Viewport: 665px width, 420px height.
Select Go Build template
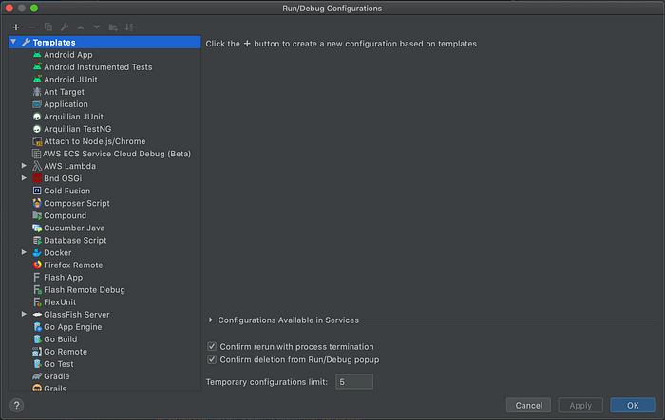[x=61, y=339]
